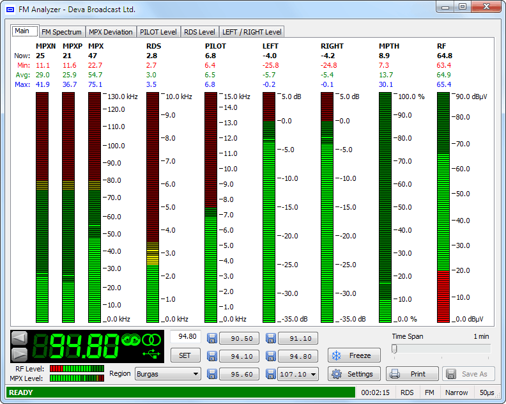
Task: Click the save icon beside 91.10 preset
Action: pos(271,339)
